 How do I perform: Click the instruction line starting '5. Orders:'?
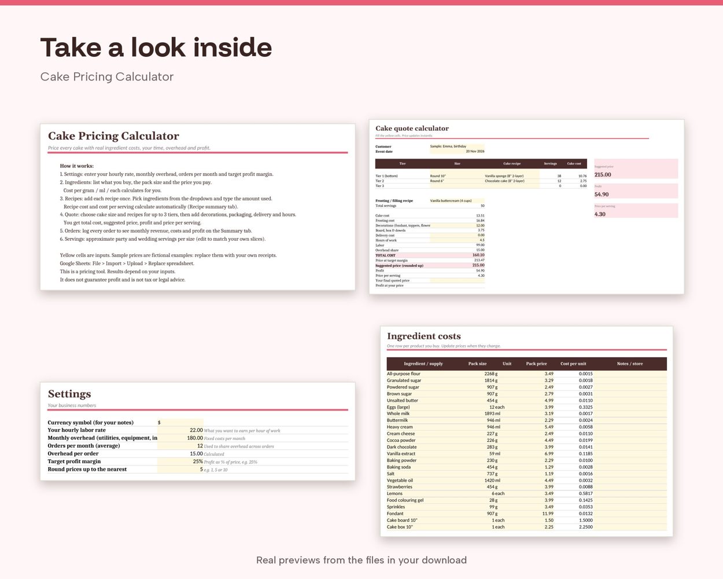coord(156,231)
